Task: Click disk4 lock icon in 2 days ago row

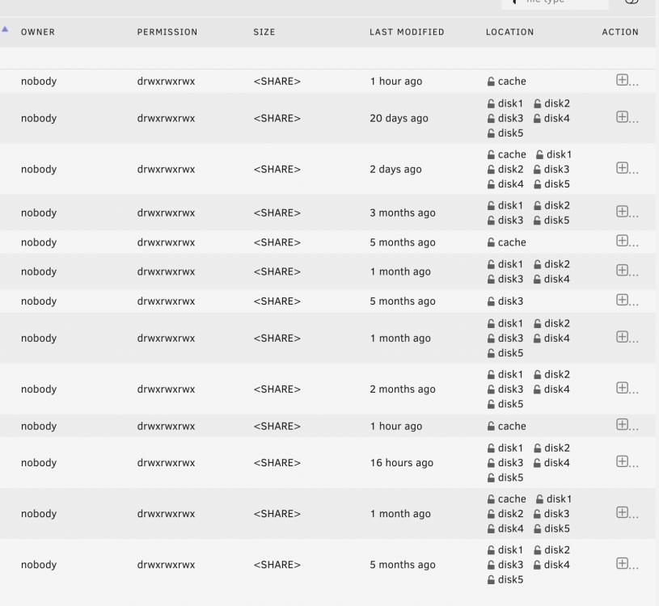Action: tap(491, 184)
